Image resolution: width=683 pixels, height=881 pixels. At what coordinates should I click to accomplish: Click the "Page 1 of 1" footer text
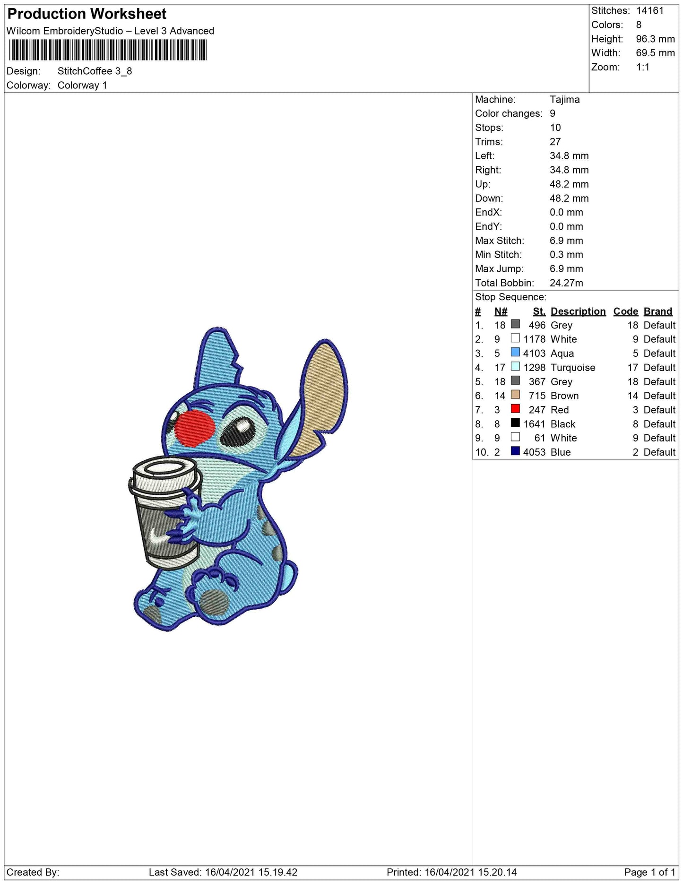pos(649,872)
